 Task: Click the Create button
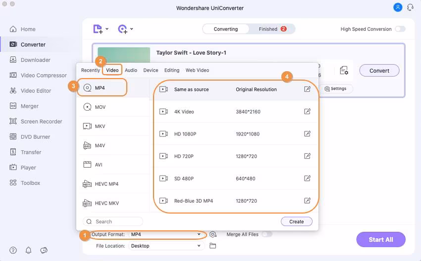tap(297, 221)
